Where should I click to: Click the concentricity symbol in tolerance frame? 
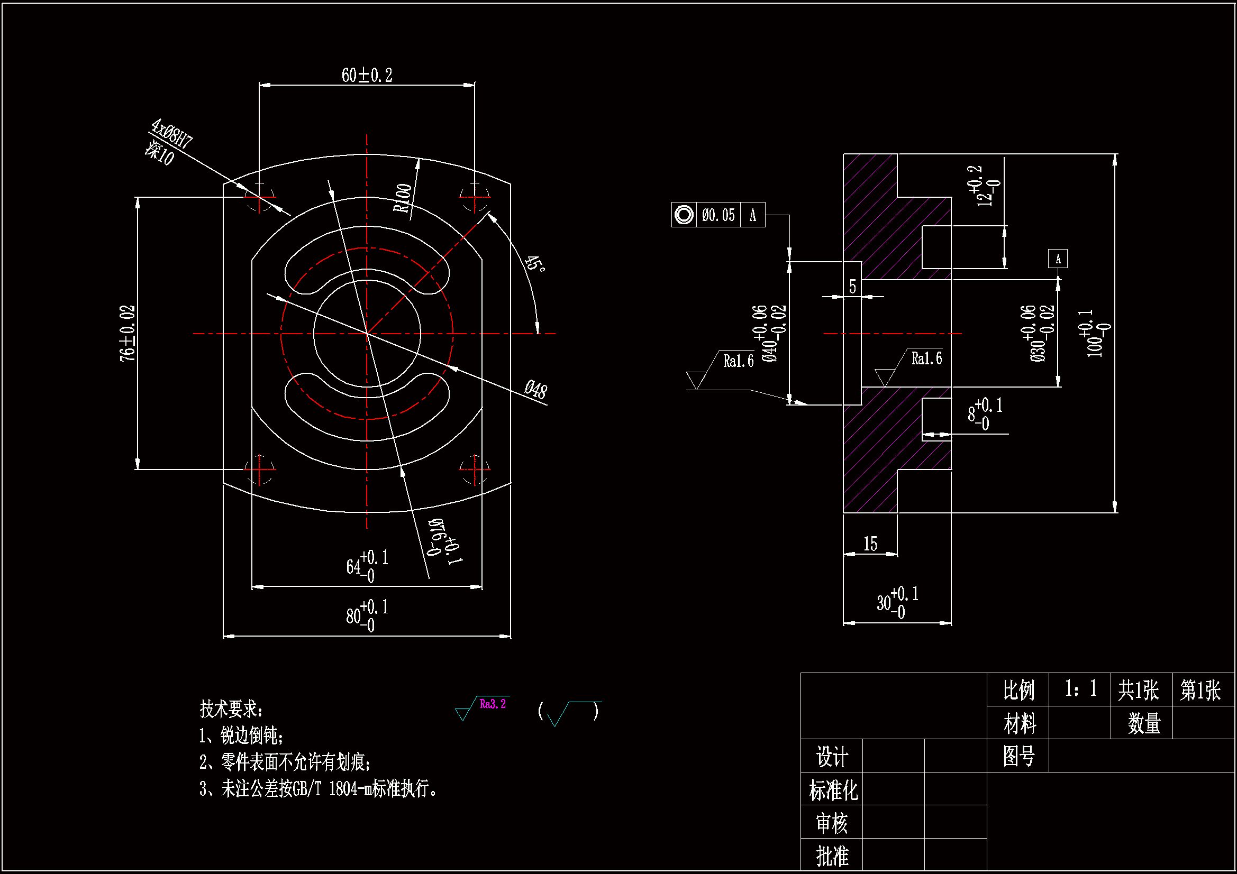pyautogui.click(x=684, y=215)
